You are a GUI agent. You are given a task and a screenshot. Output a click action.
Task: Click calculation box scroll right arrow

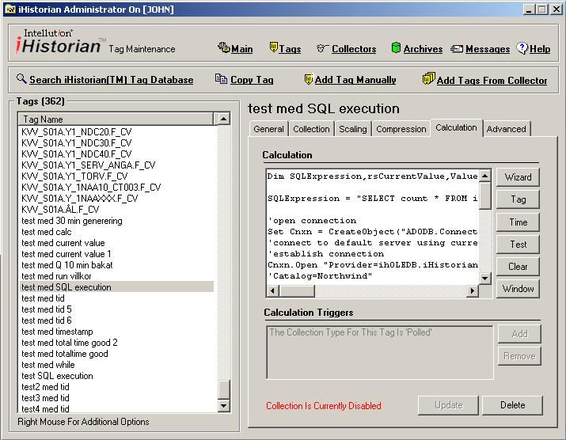click(472, 290)
